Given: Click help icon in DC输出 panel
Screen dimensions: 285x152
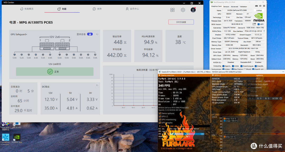Looking at the screenshot, I should point(97,85).
